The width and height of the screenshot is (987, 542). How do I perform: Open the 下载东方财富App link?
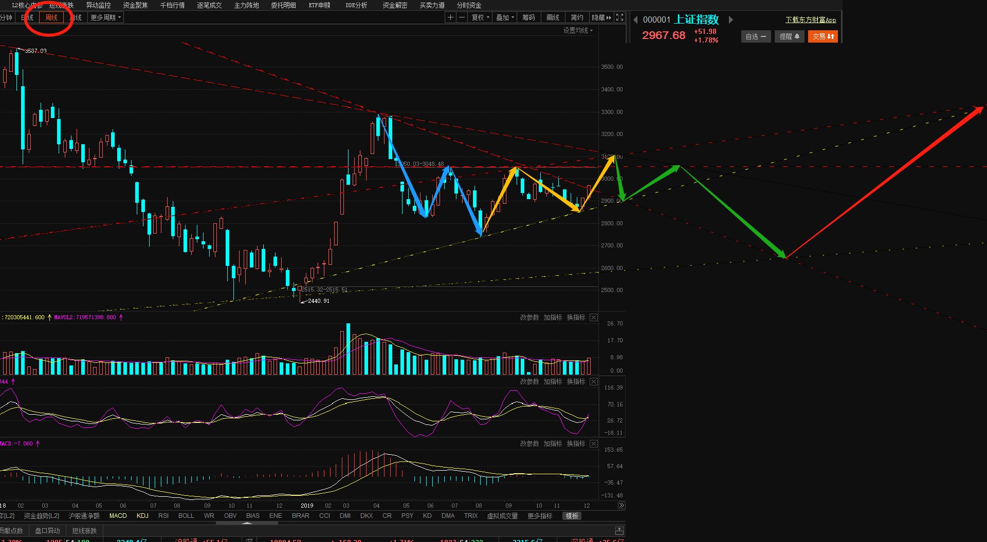coord(811,20)
